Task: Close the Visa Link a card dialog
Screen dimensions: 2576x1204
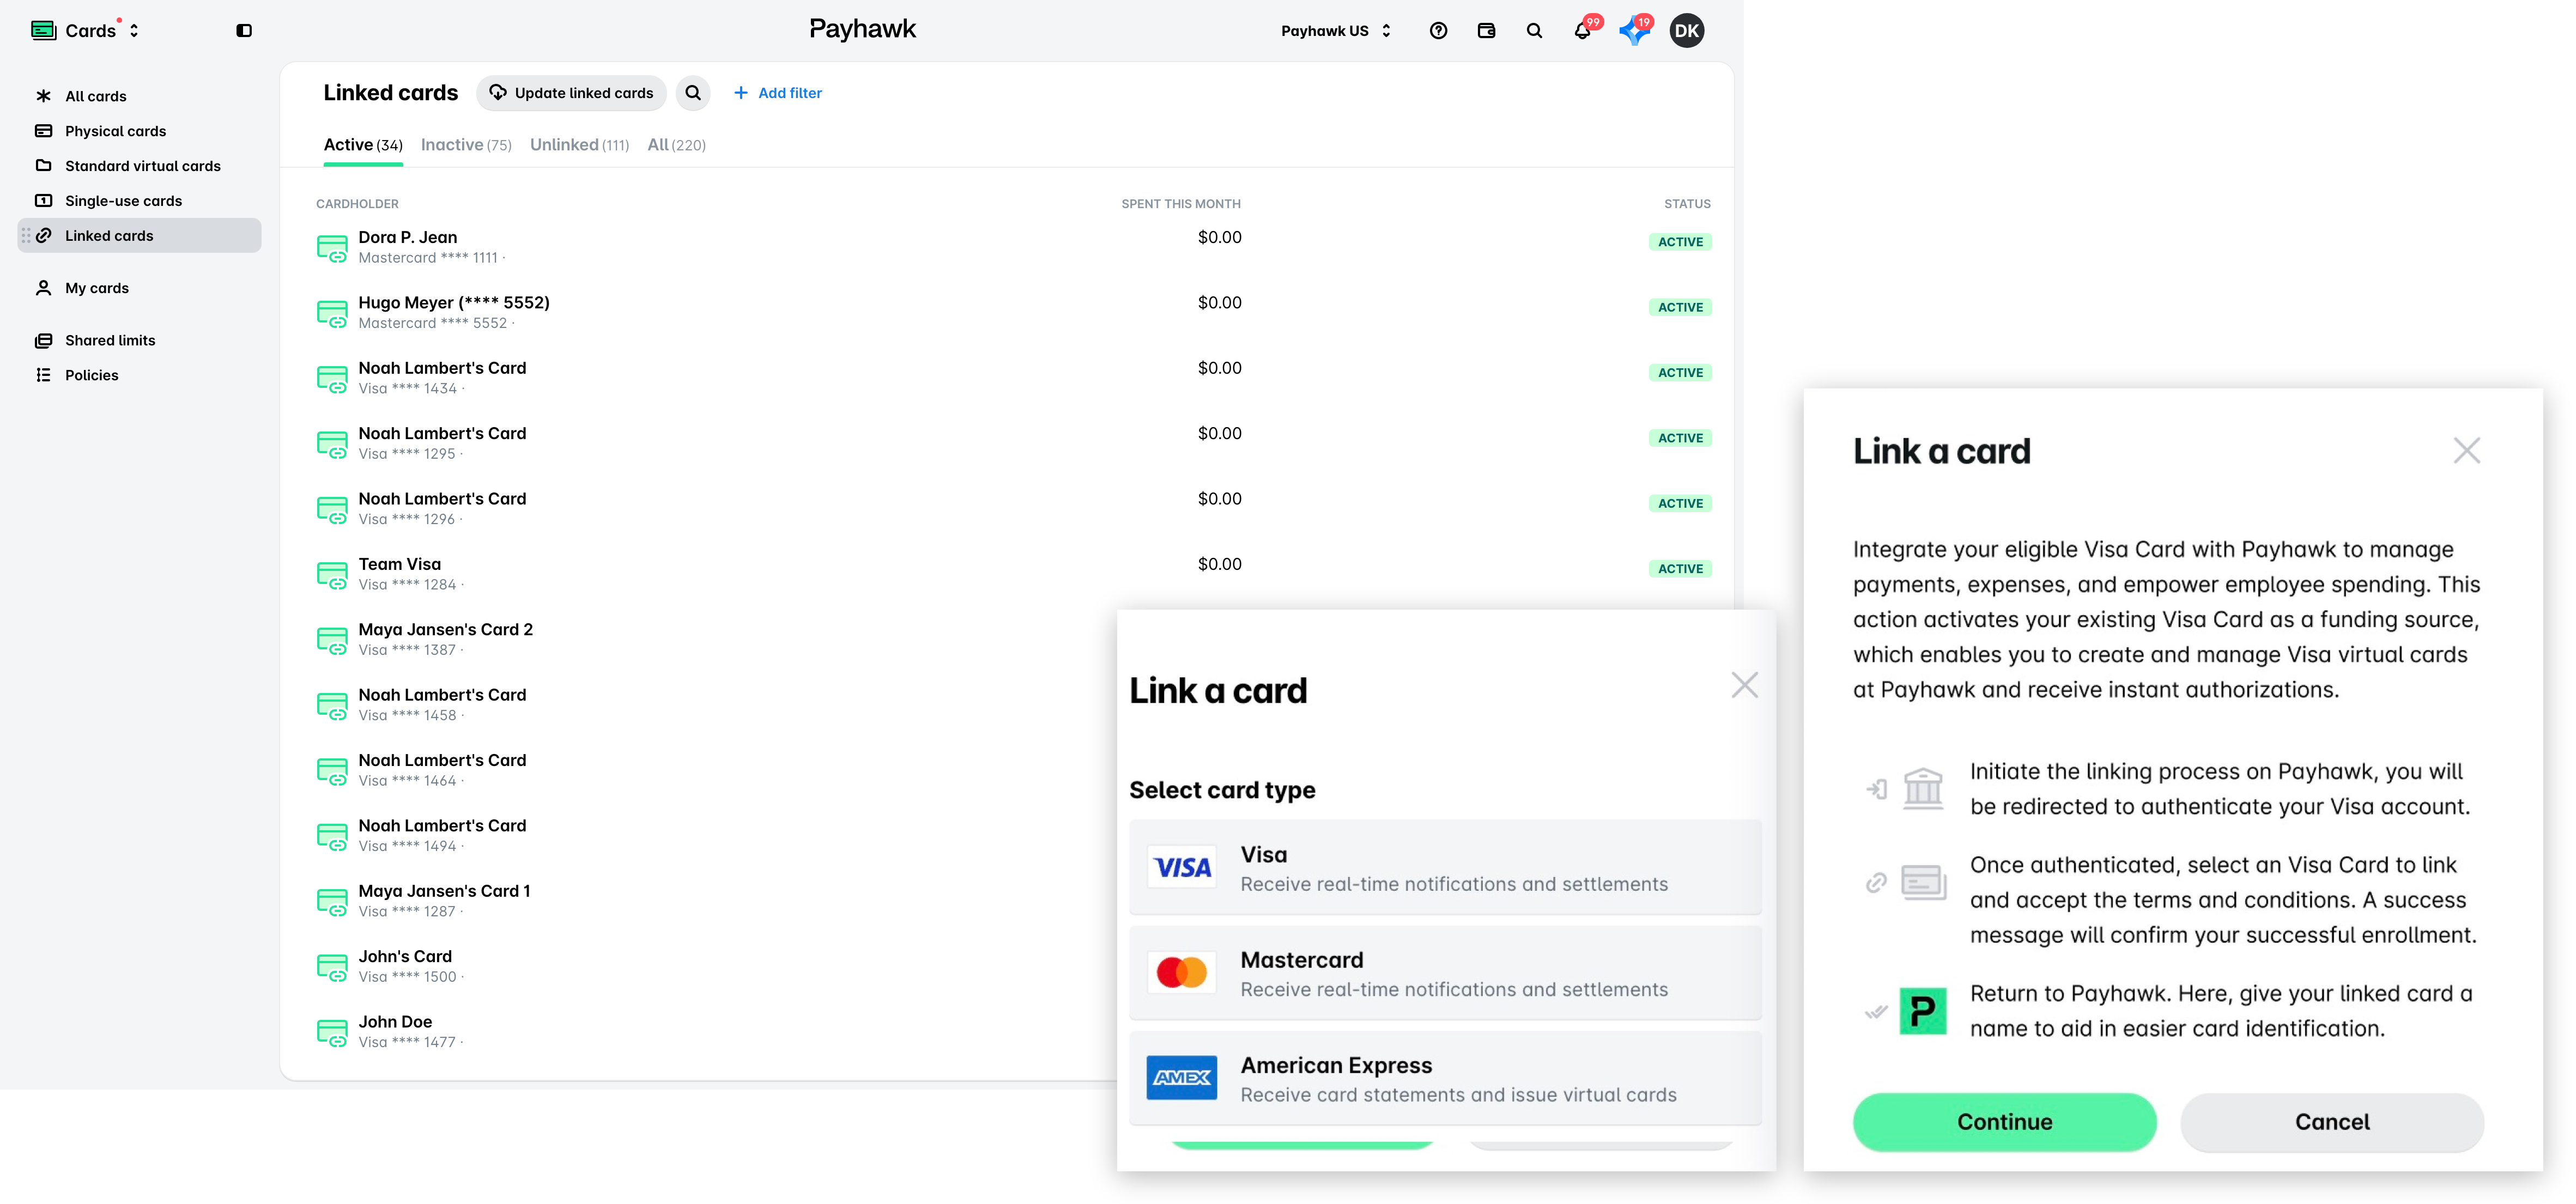Action: 2466,451
